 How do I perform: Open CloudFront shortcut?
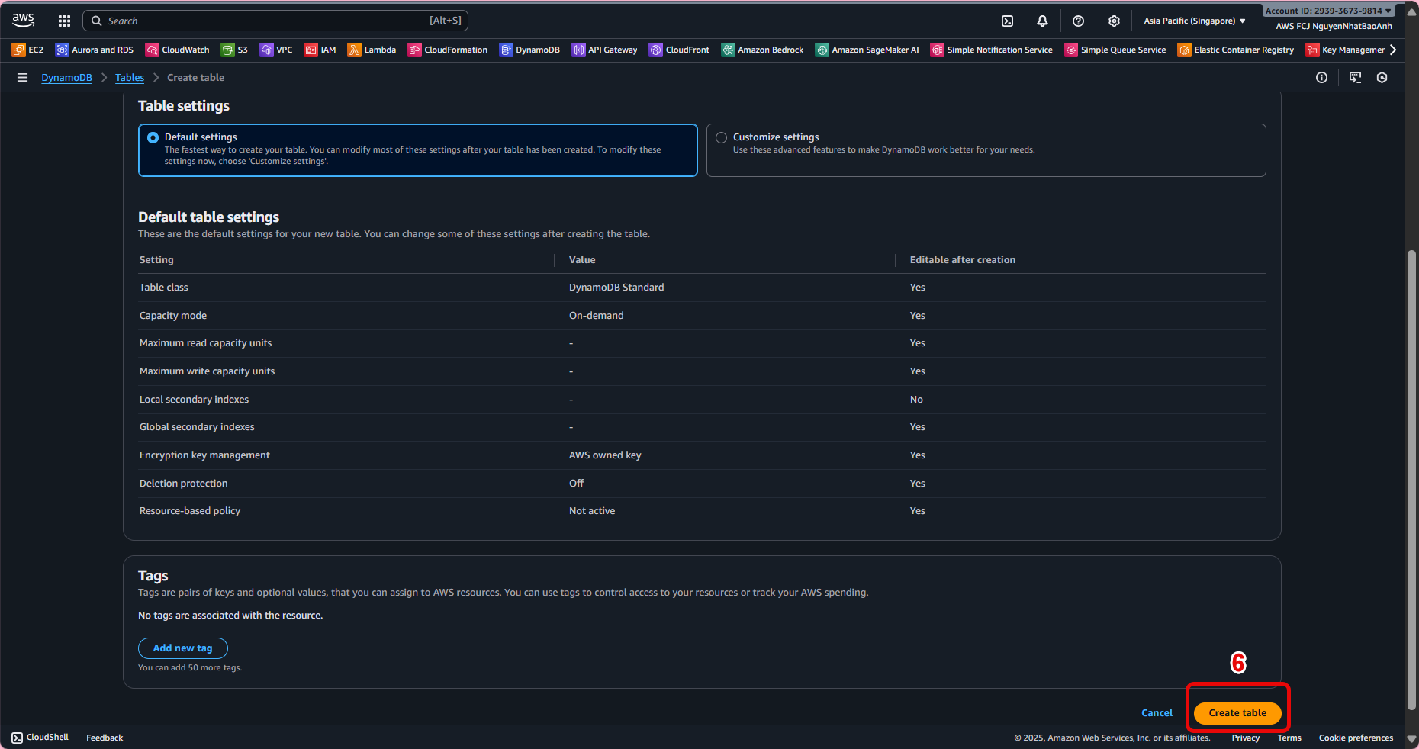[x=680, y=50]
